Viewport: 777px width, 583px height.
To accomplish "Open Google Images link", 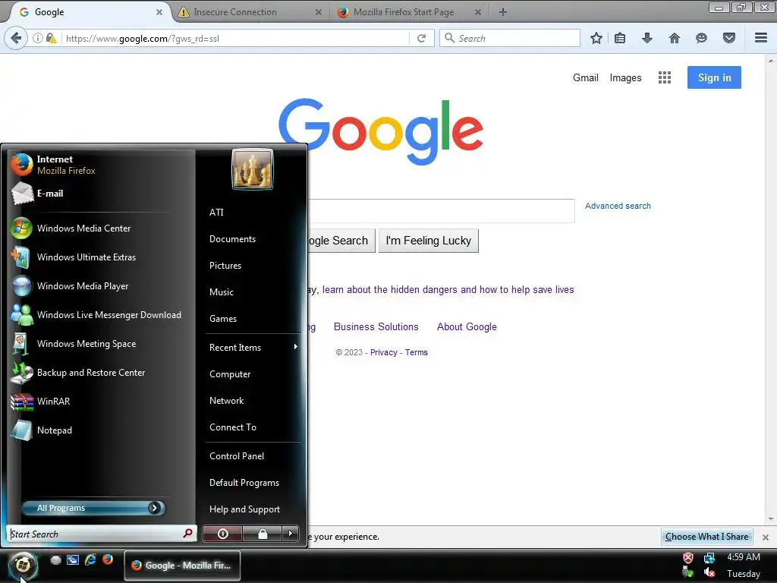I will coord(625,78).
